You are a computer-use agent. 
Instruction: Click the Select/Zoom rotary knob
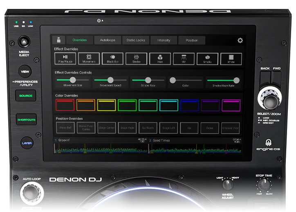click(270, 99)
